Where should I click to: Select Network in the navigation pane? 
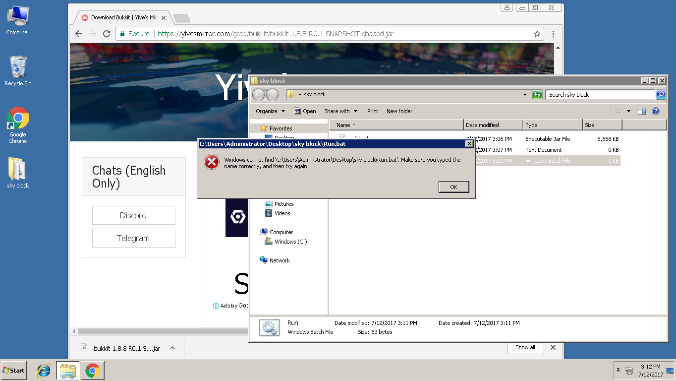[x=280, y=260]
